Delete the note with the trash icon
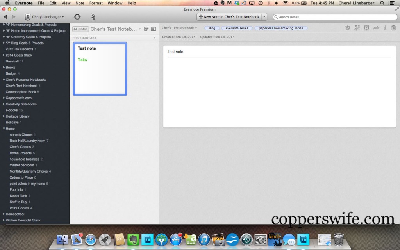Viewport: 400px width, 250px height. click(x=394, y=28)
